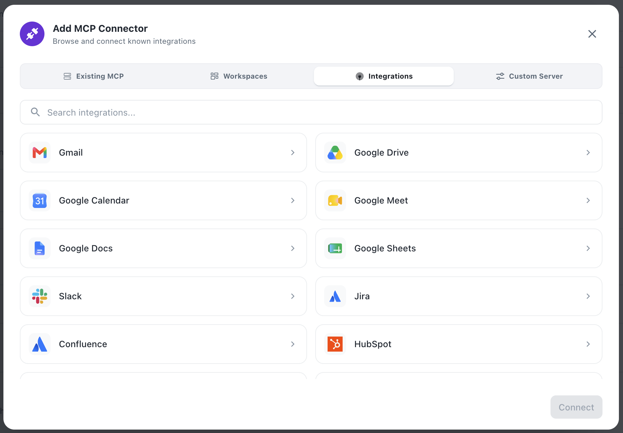Click the Google Docs file icon
Viewport: 623px width, 433px height.
[40, 248]
